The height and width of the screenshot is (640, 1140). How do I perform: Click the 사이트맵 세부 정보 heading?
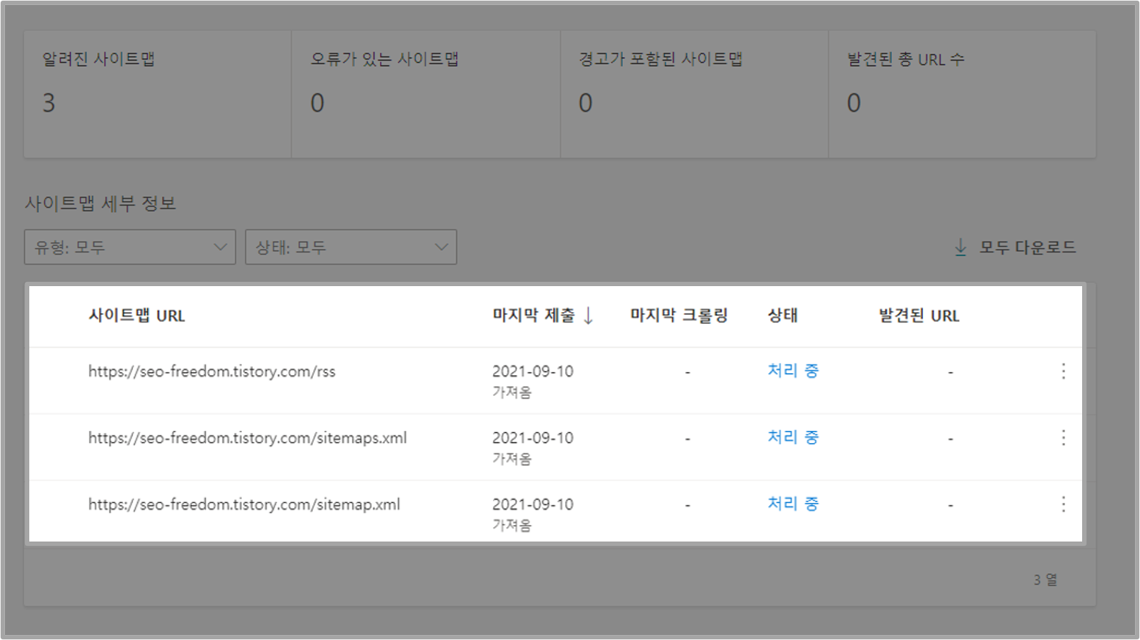[101, 203]
